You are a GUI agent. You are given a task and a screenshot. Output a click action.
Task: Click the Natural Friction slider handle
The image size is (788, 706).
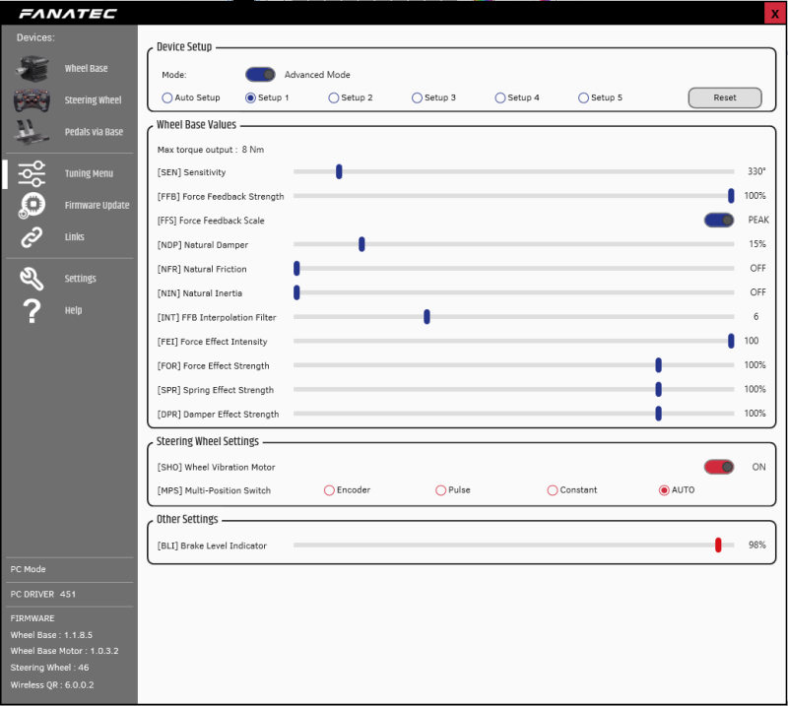click(x=297, y=269)
